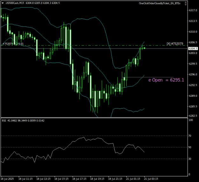Click the 6289.0 price scale value

click(x=193, y=96)
